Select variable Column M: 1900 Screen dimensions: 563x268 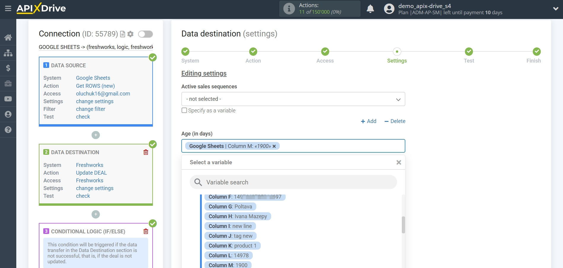(x=228, y=265)
